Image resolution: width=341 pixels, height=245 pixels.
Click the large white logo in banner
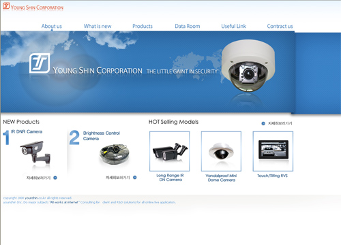(x=40, y=63)
